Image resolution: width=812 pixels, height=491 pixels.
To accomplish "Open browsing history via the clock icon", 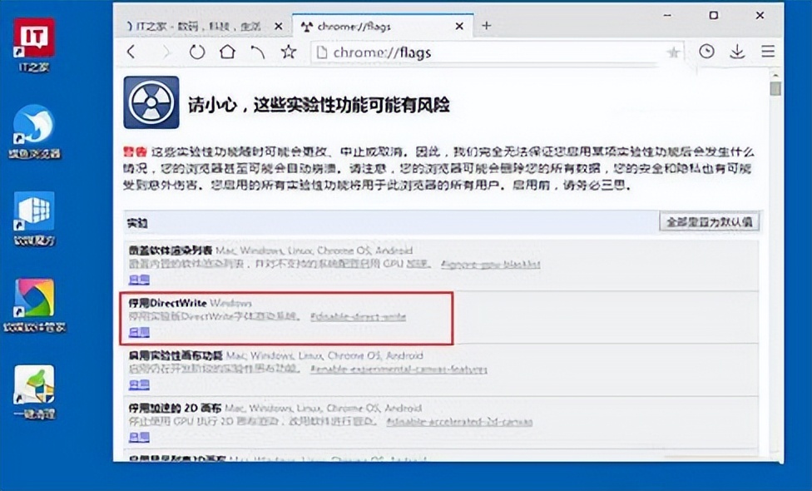I will click(706, 52).
